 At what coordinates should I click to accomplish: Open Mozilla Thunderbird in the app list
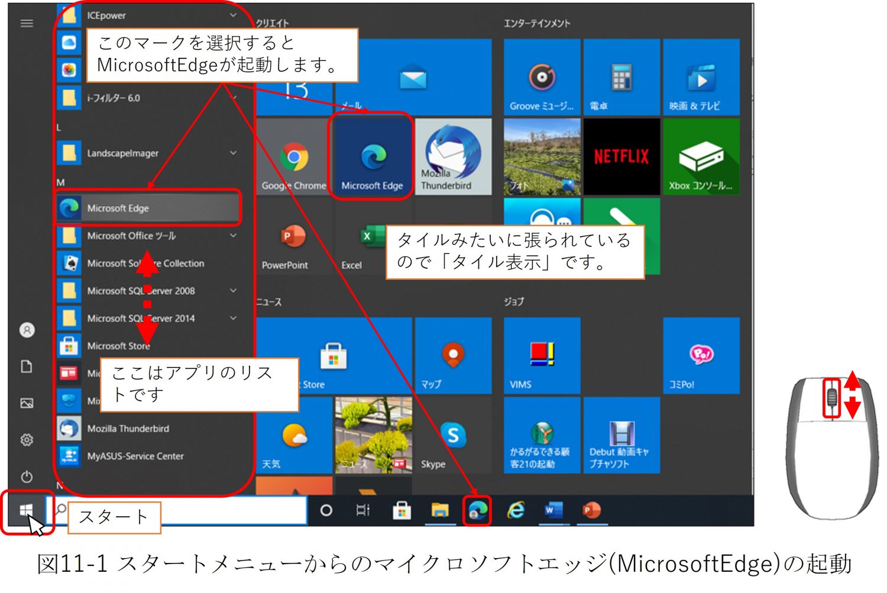(148, 428)
